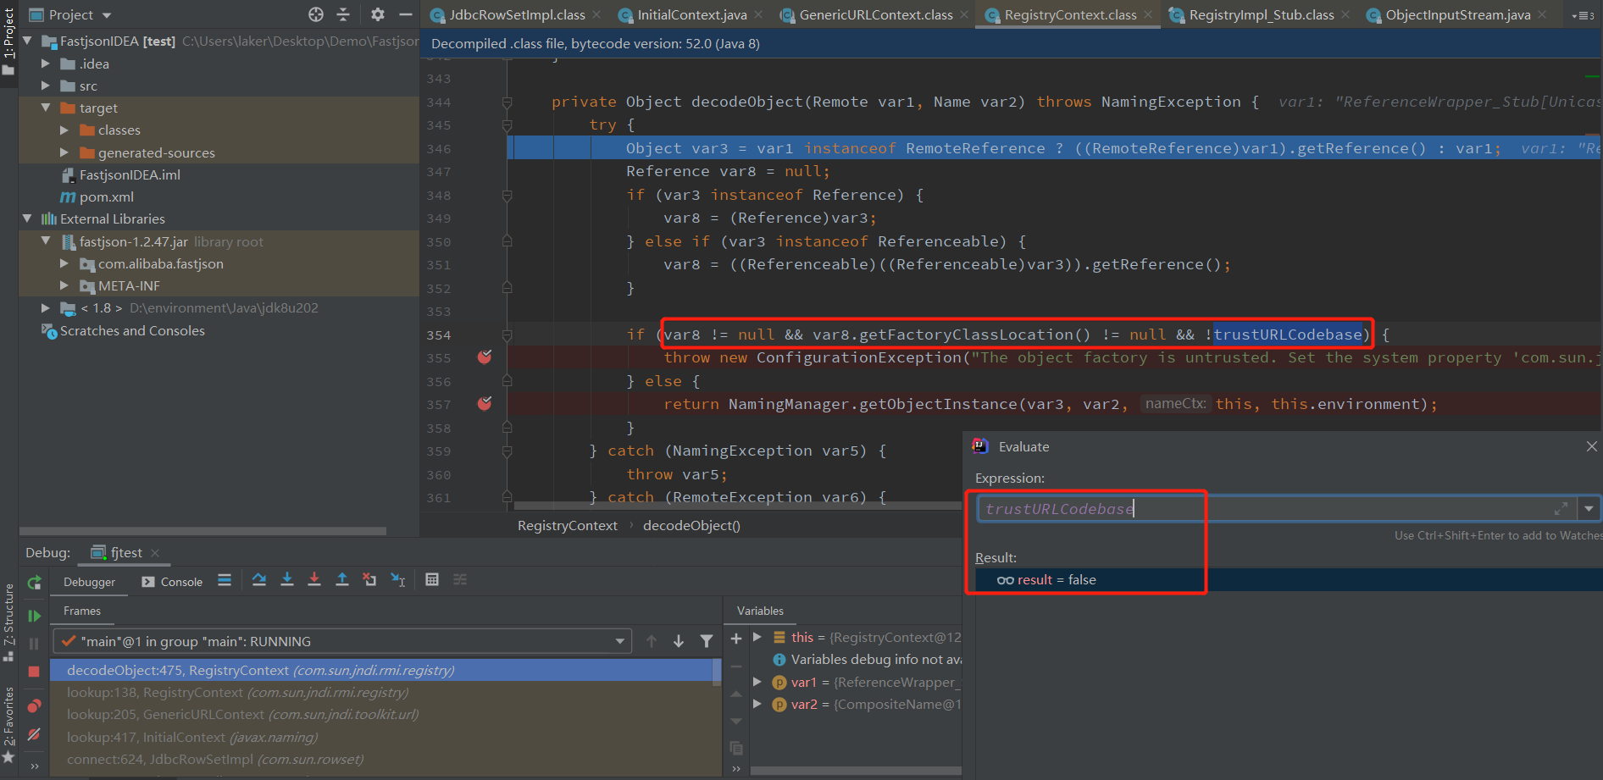Collapse the target folder

pyautogui.click(x=46, y=108)
